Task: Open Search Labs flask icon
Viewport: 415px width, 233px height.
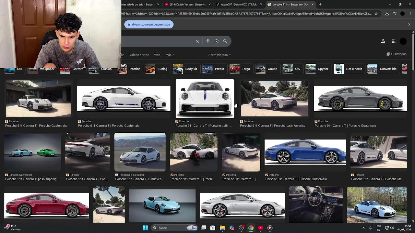Action: (x=383, y=41)
